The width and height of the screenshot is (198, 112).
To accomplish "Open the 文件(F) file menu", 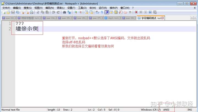I will 6,8.
